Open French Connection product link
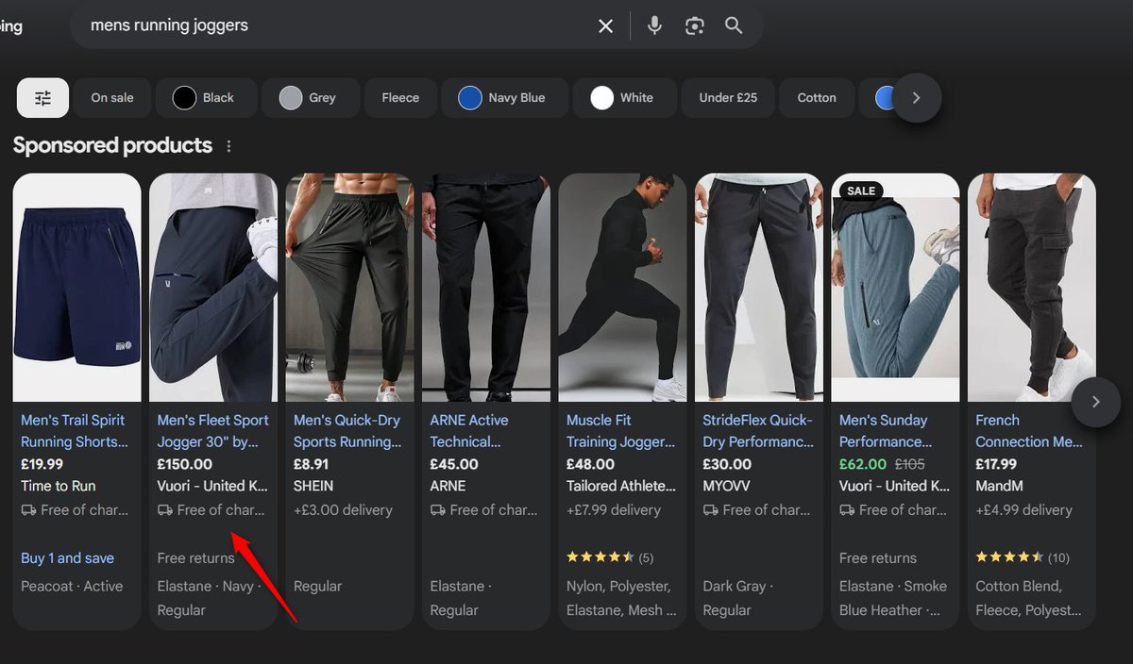1133x664 pixels. pos(1029,431)
